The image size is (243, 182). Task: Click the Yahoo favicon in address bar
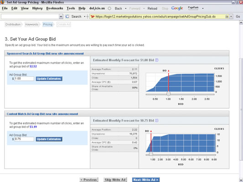click(x=93, y=16)
